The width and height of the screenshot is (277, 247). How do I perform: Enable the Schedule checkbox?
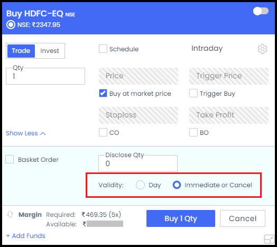click(x=103, y=49)
